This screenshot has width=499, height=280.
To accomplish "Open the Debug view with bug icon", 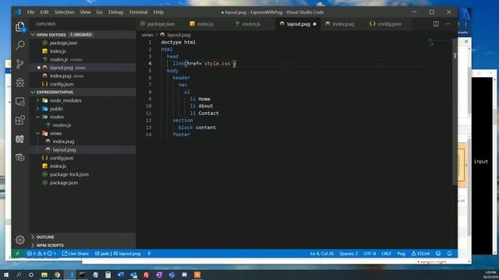I will pyautogui.click(x=20, y=82).
